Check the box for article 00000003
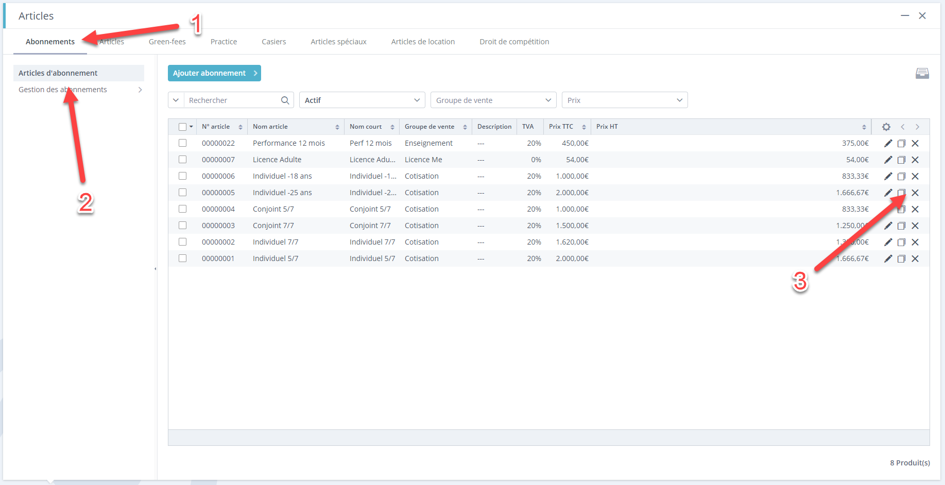The image size is (945, 485). pyautogui.click(x=182, y=226)
